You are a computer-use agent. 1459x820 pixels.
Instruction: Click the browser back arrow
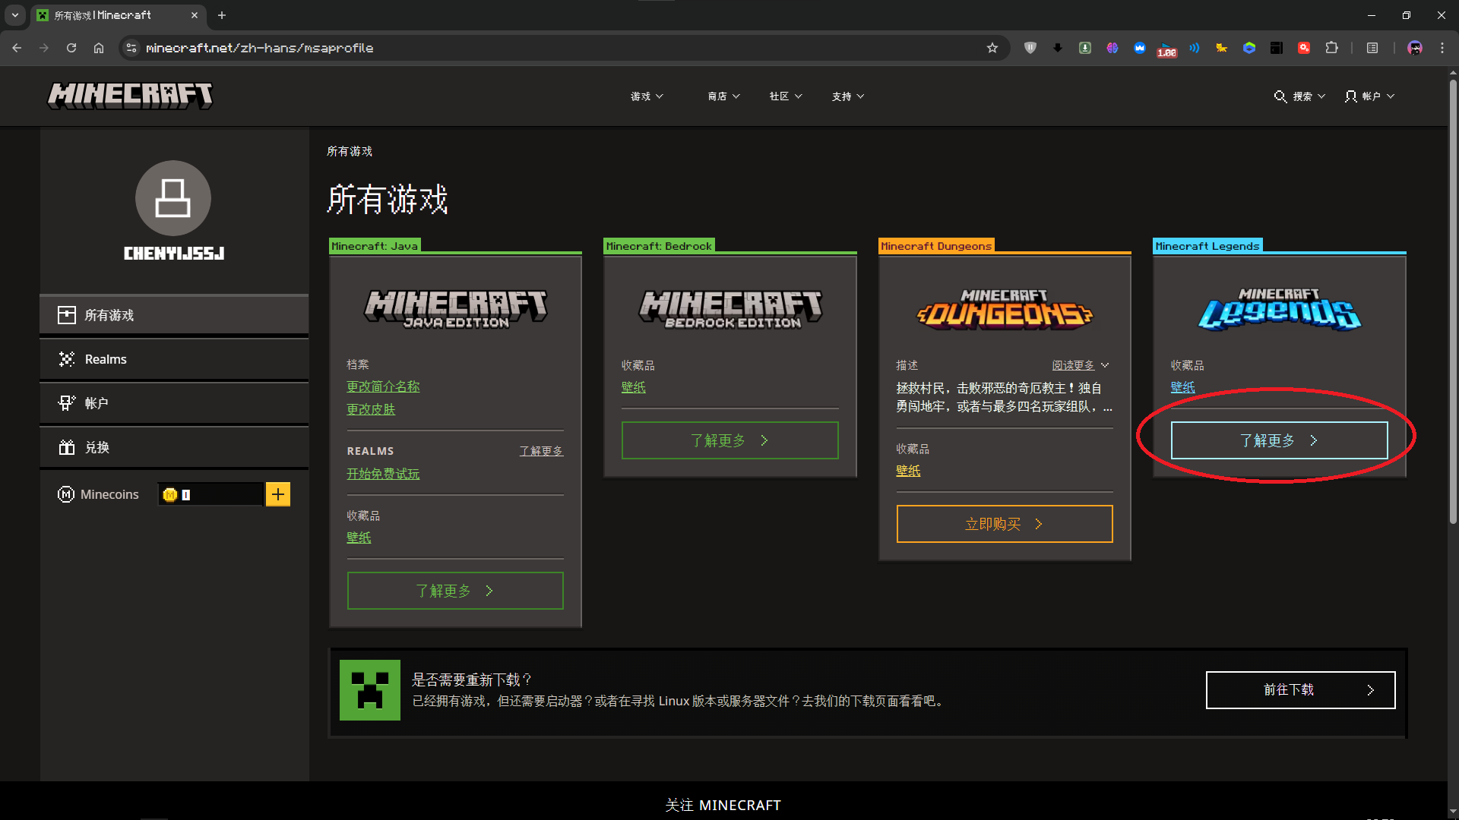(x=17, y=48)
